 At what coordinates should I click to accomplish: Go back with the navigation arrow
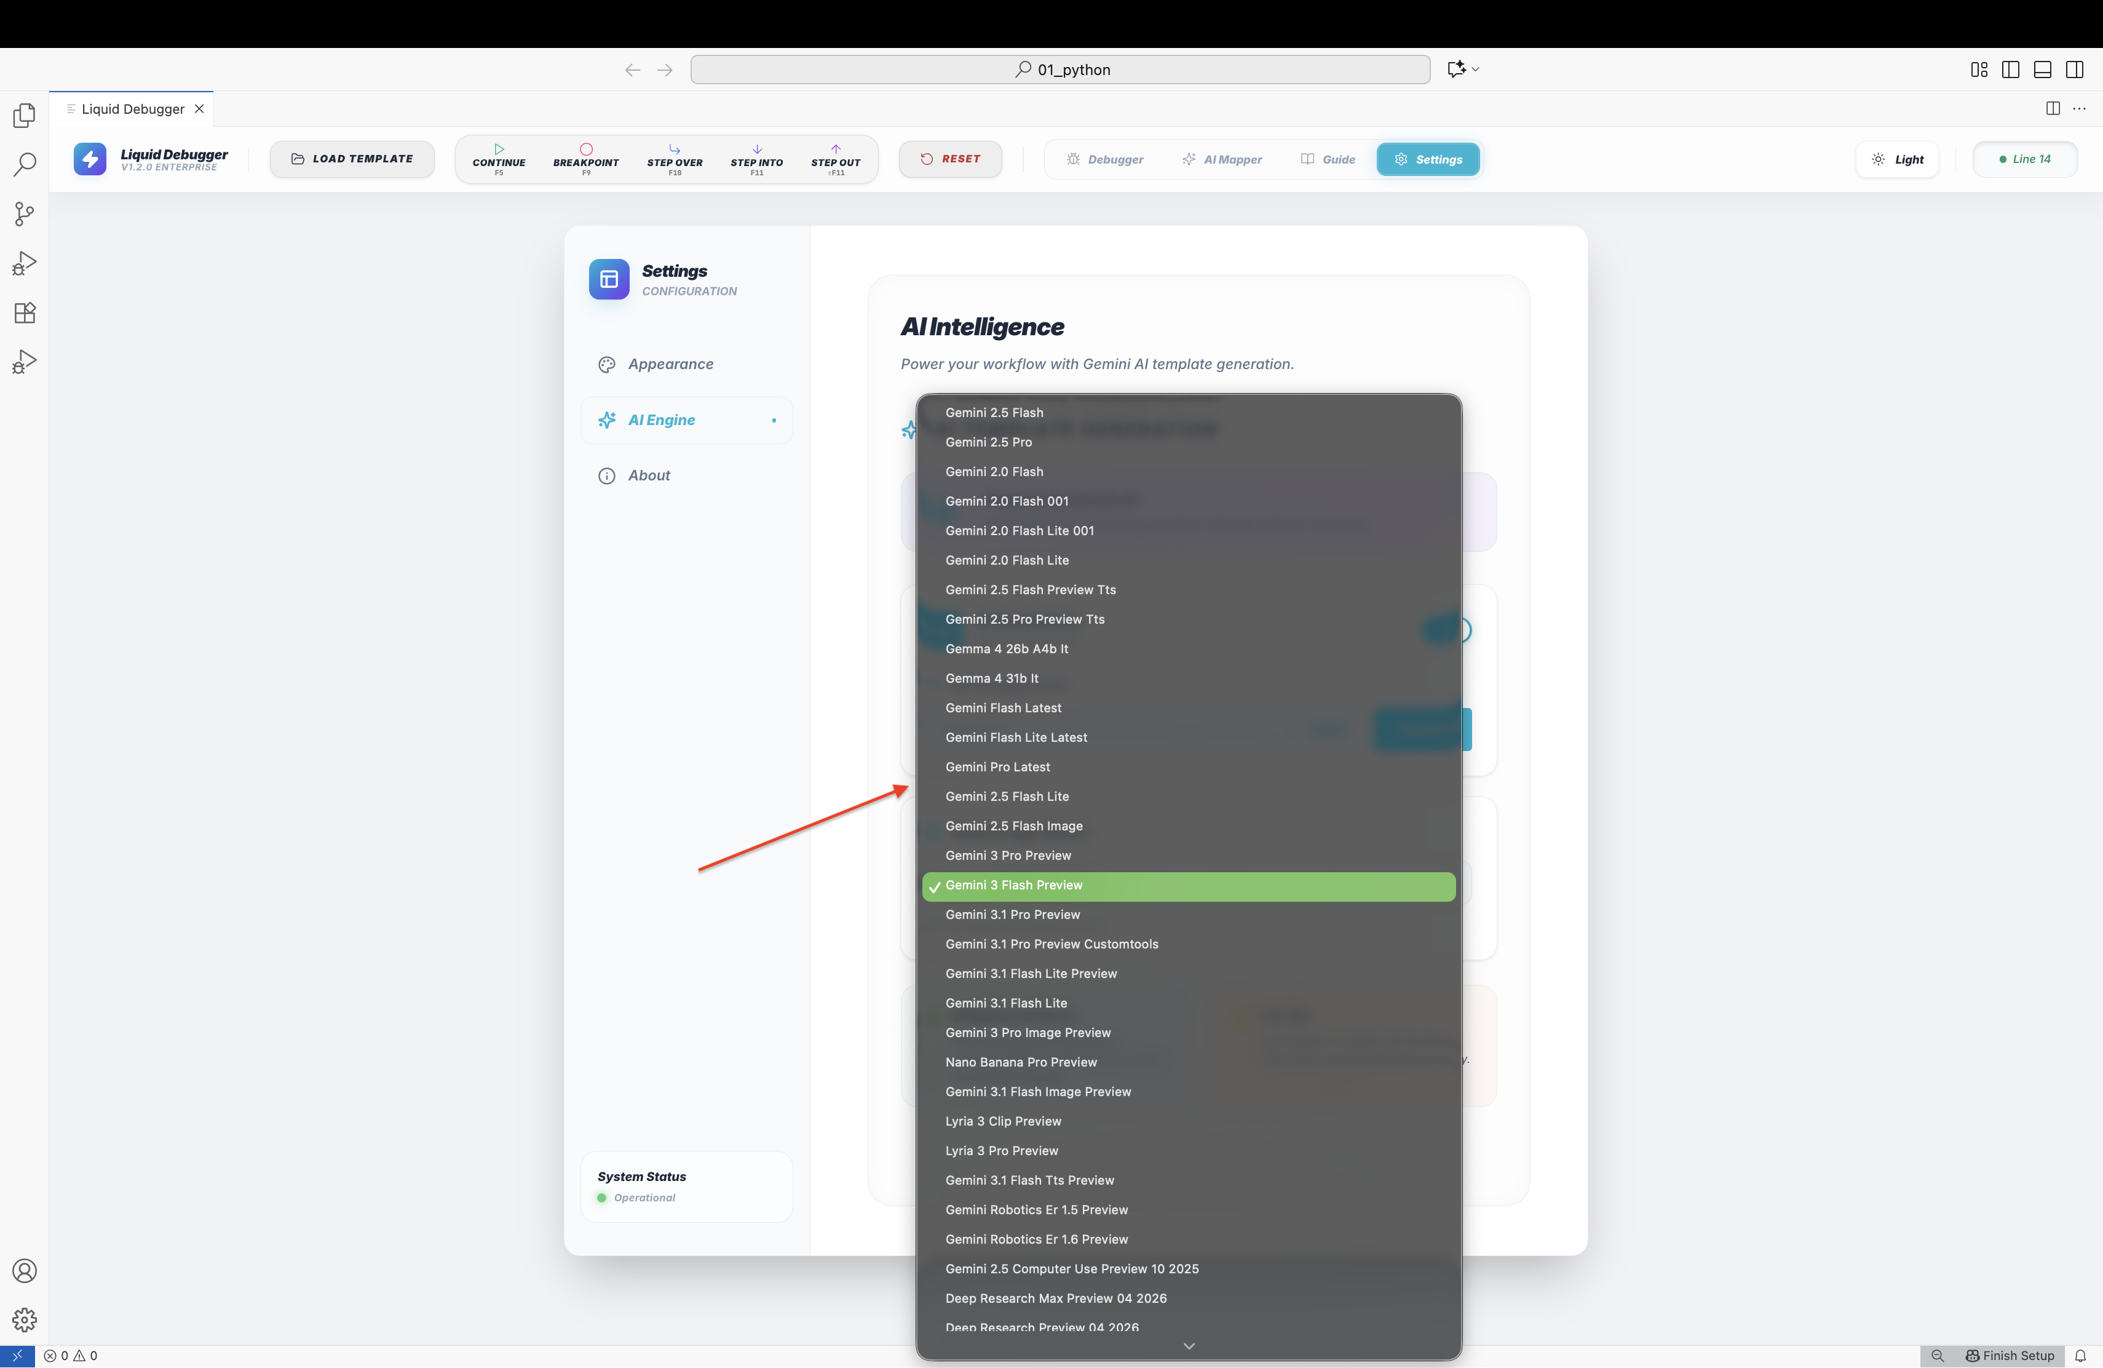633,70
